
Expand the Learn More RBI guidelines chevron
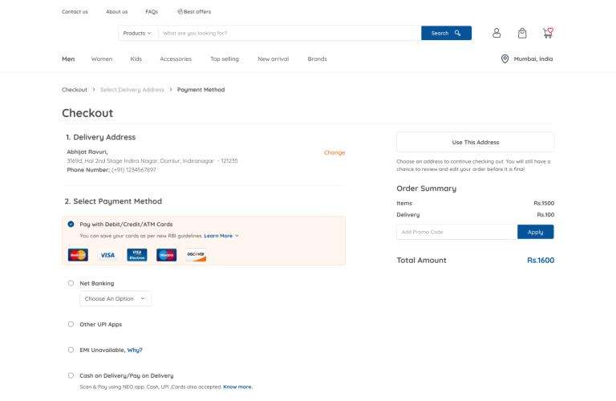[237, 236]
